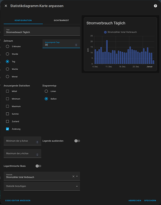This screenshot has width=161, height=205.
Task: Clear Stromzähler total Verbrauch with X icon
Action: [x=73, y=176]
